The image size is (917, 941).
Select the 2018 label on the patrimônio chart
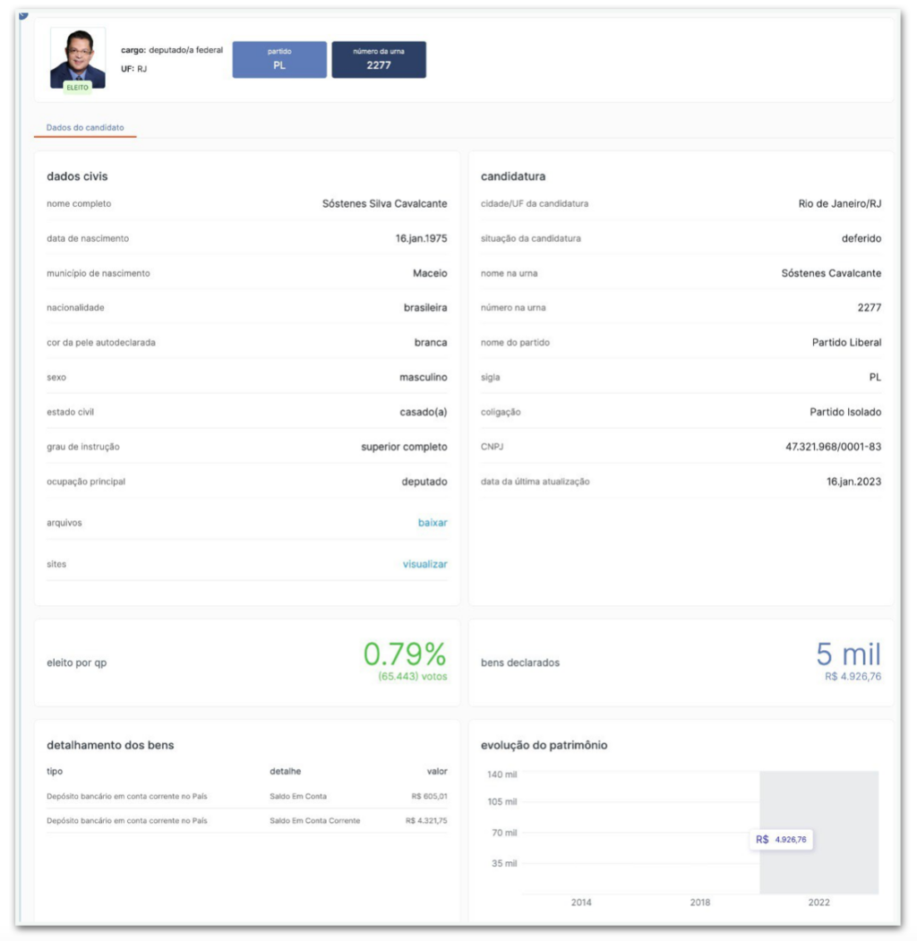pos(699,903)
